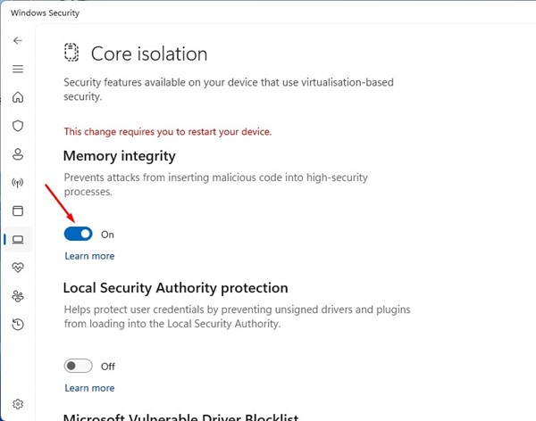
Task: Open Firewall & network protection icon
Action: tap(18, 183)
